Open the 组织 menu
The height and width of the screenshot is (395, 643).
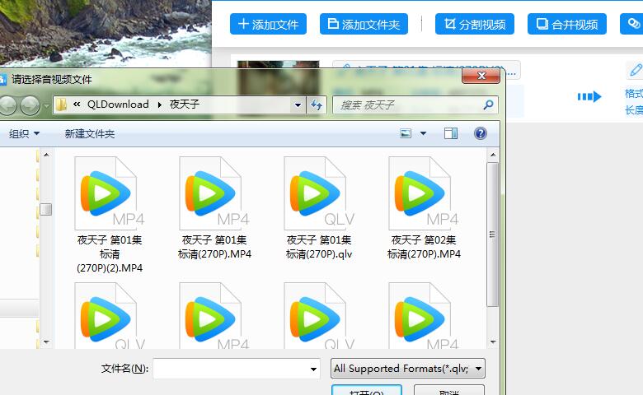(24, 134)
